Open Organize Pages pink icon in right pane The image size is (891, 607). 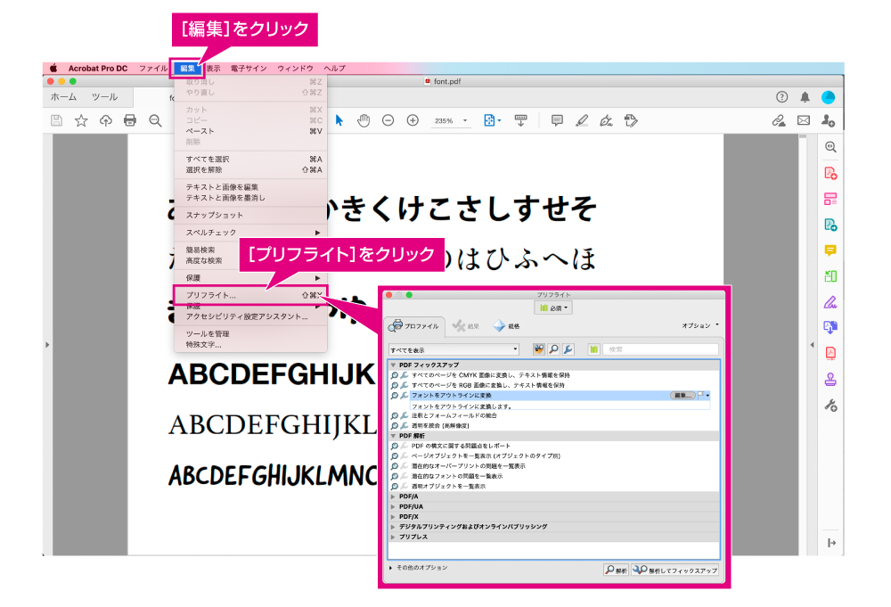(830, 199)
